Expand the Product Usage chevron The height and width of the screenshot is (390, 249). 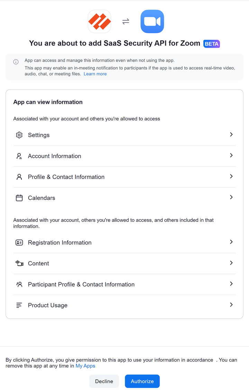[x=231, y=305]
